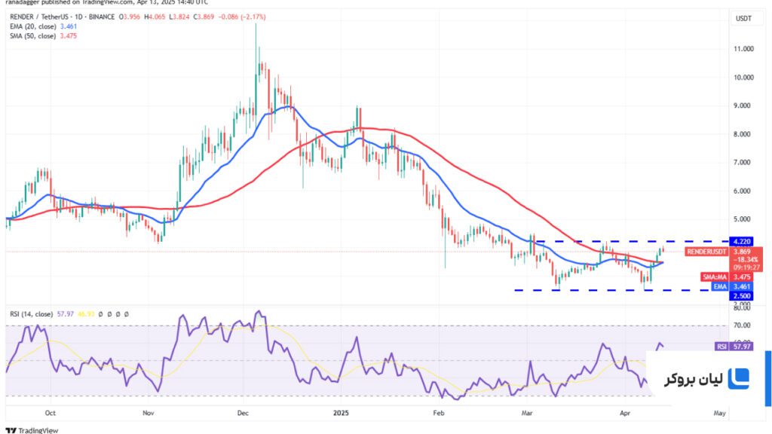Click the USDT currency label
Screen dimensions: 772x434
click(743, 19)
